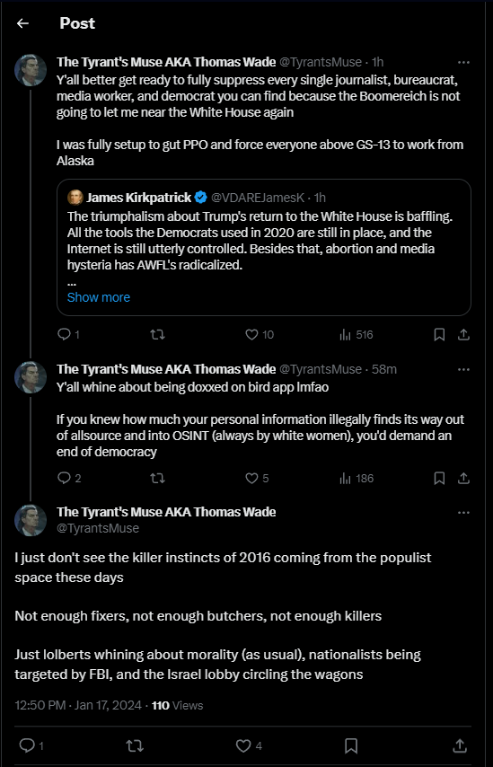Open more options on 58m post

pyautogui.click(x=463, y=369)
